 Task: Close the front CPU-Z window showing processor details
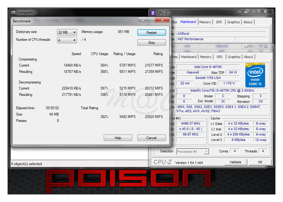(266, 46)
